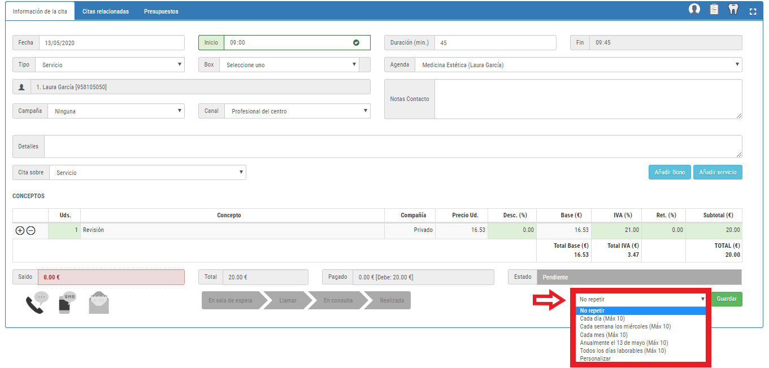Remove the Revisión row with minus icon
Image resolution: width=769 pixels, height=368 pixels.
tap(31, 230)
